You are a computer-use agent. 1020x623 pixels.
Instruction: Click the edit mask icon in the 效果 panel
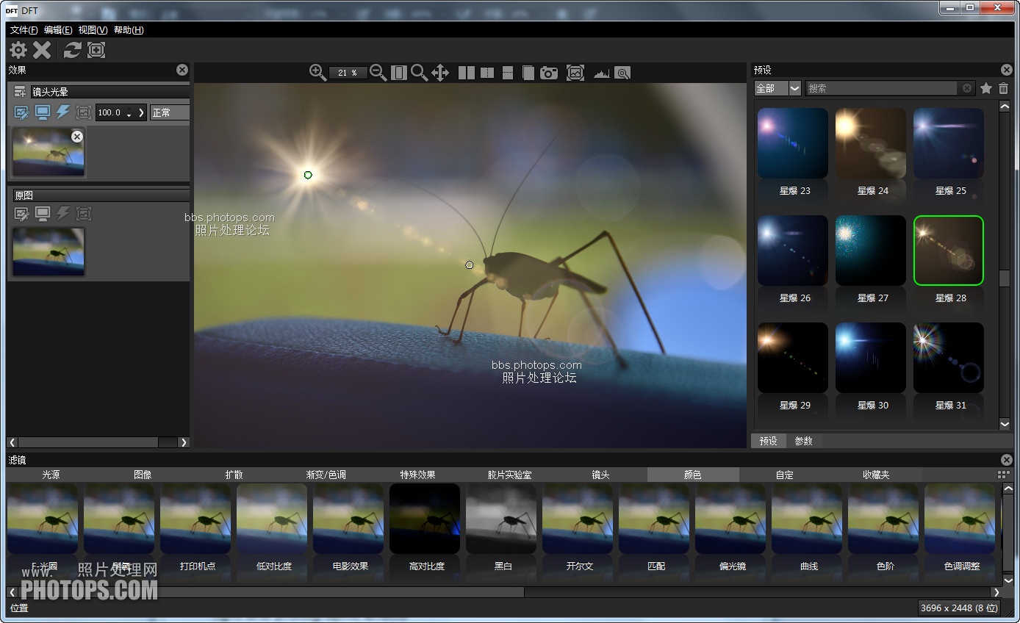coord(22,112)
